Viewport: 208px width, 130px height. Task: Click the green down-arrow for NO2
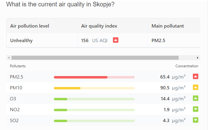196,109
